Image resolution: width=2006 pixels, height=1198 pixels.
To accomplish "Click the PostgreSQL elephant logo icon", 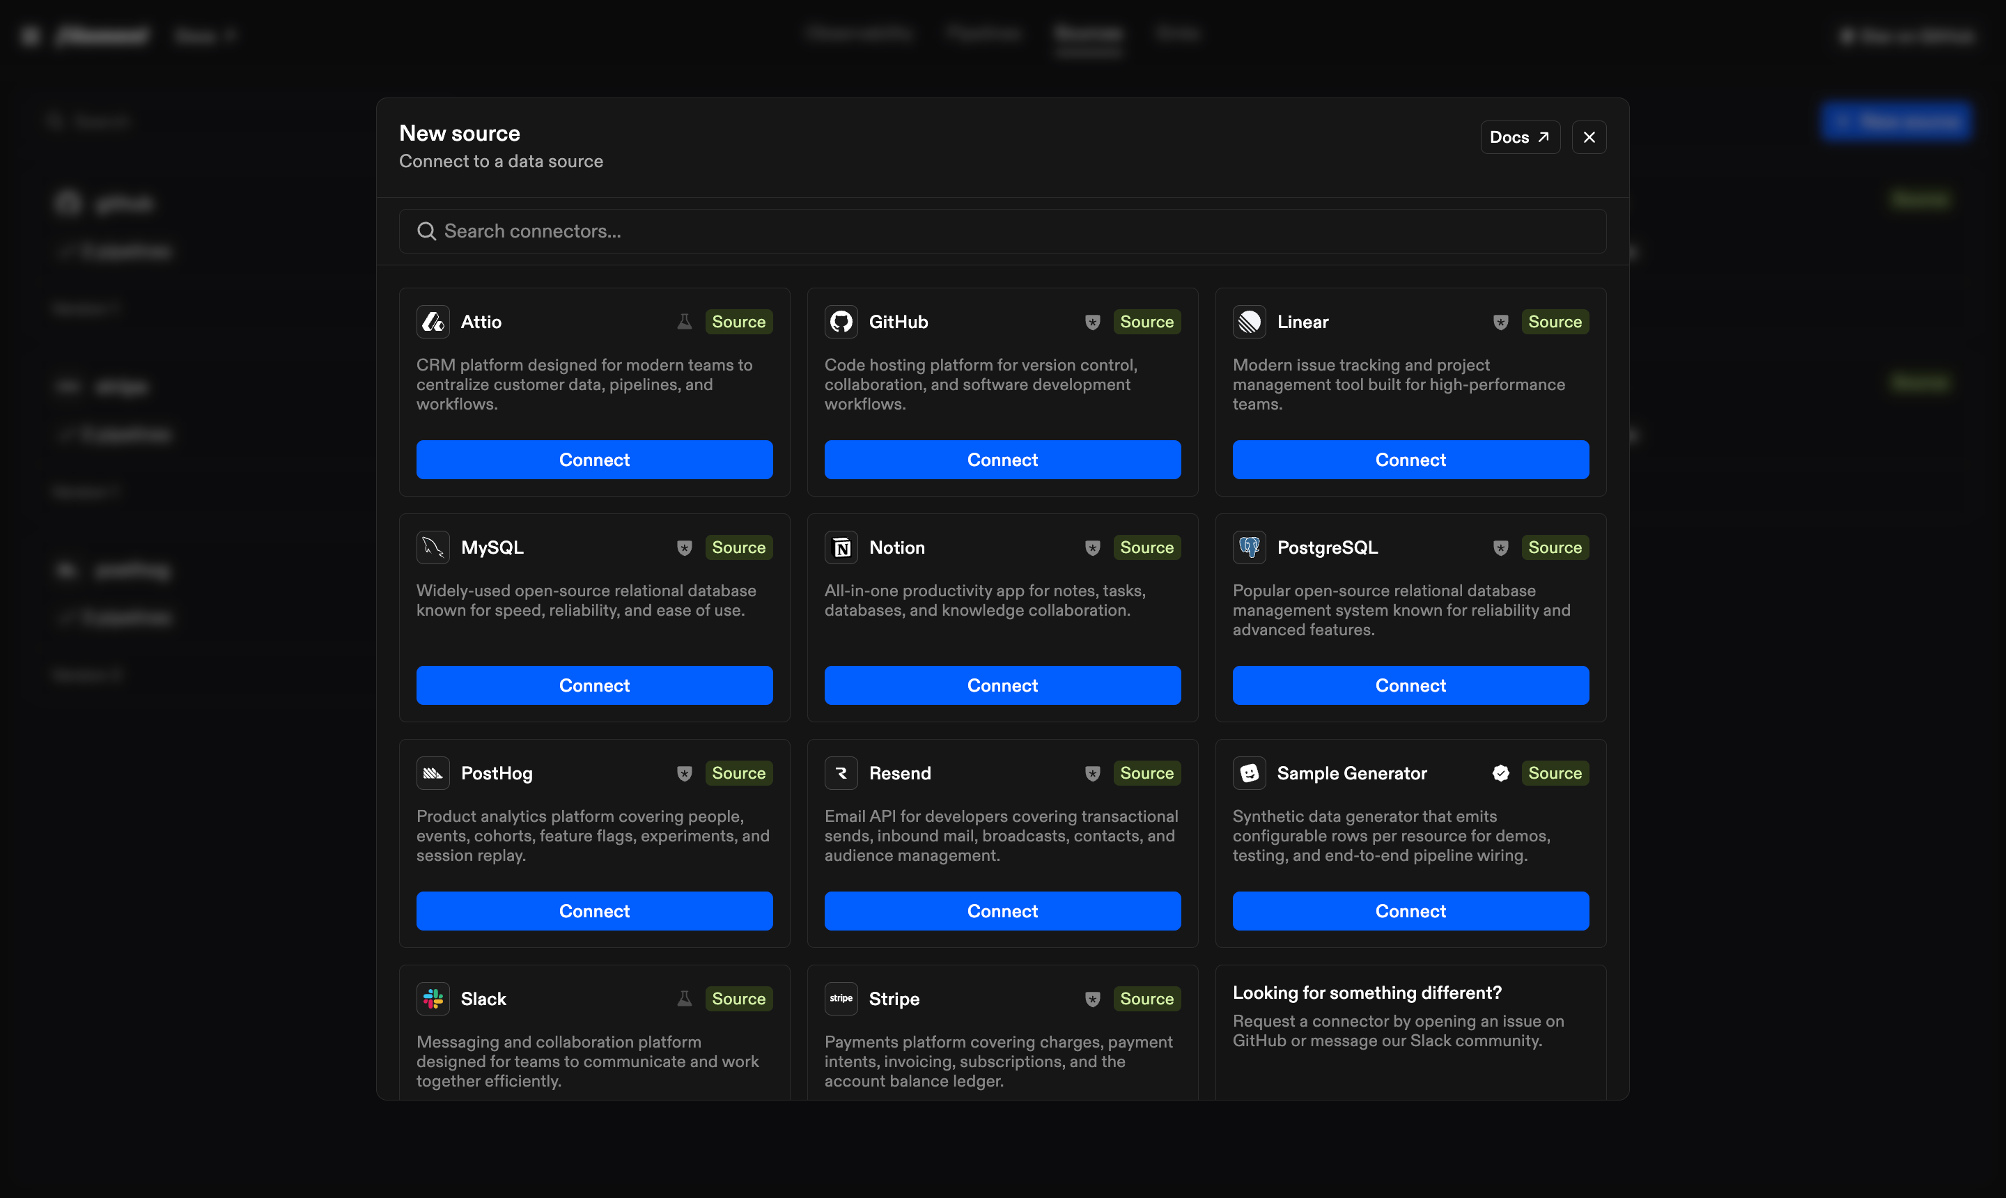I will (1249, 547).
